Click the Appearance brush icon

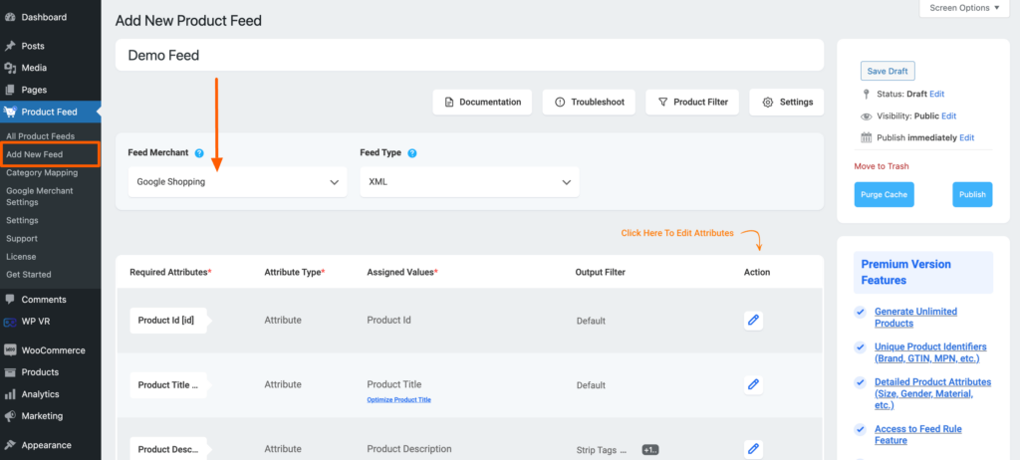click(x=10, y=446)
